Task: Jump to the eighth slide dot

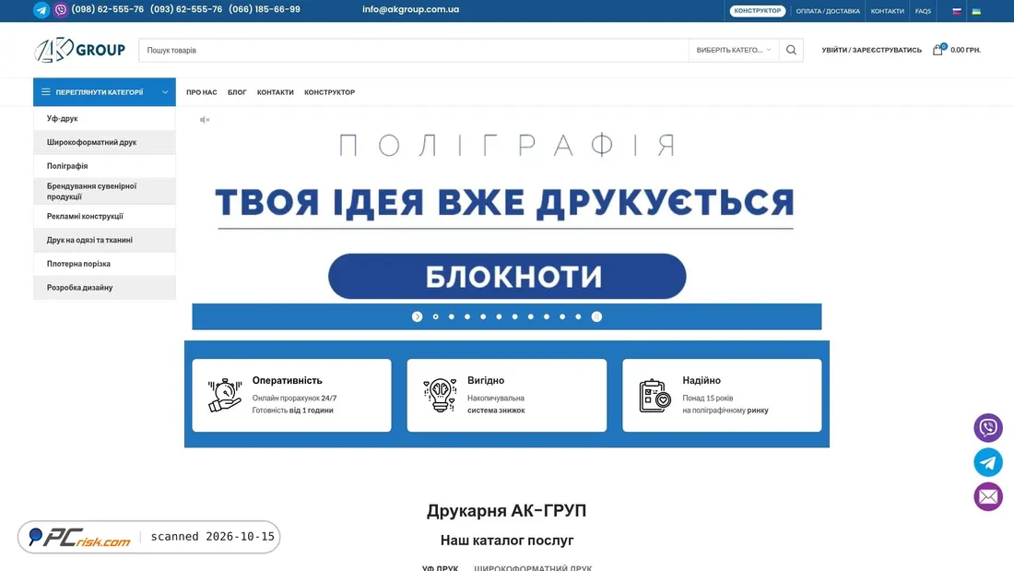Action: [x=547, y=316]
